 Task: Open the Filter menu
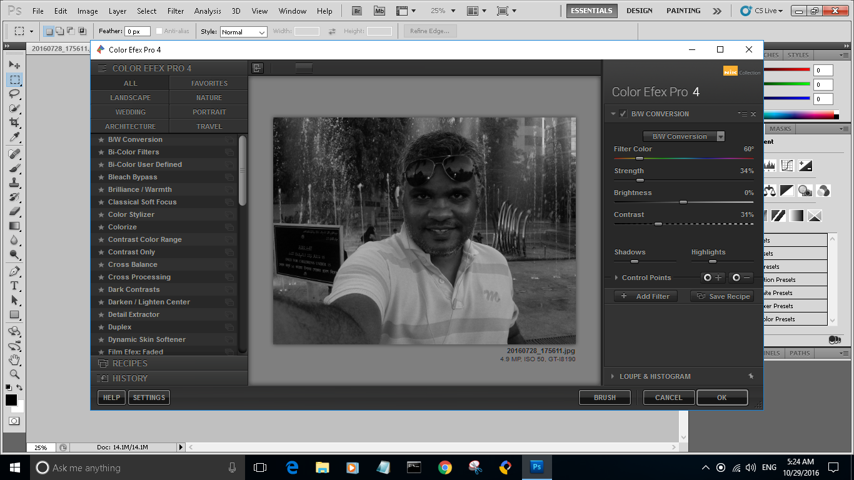coord(176,11)
